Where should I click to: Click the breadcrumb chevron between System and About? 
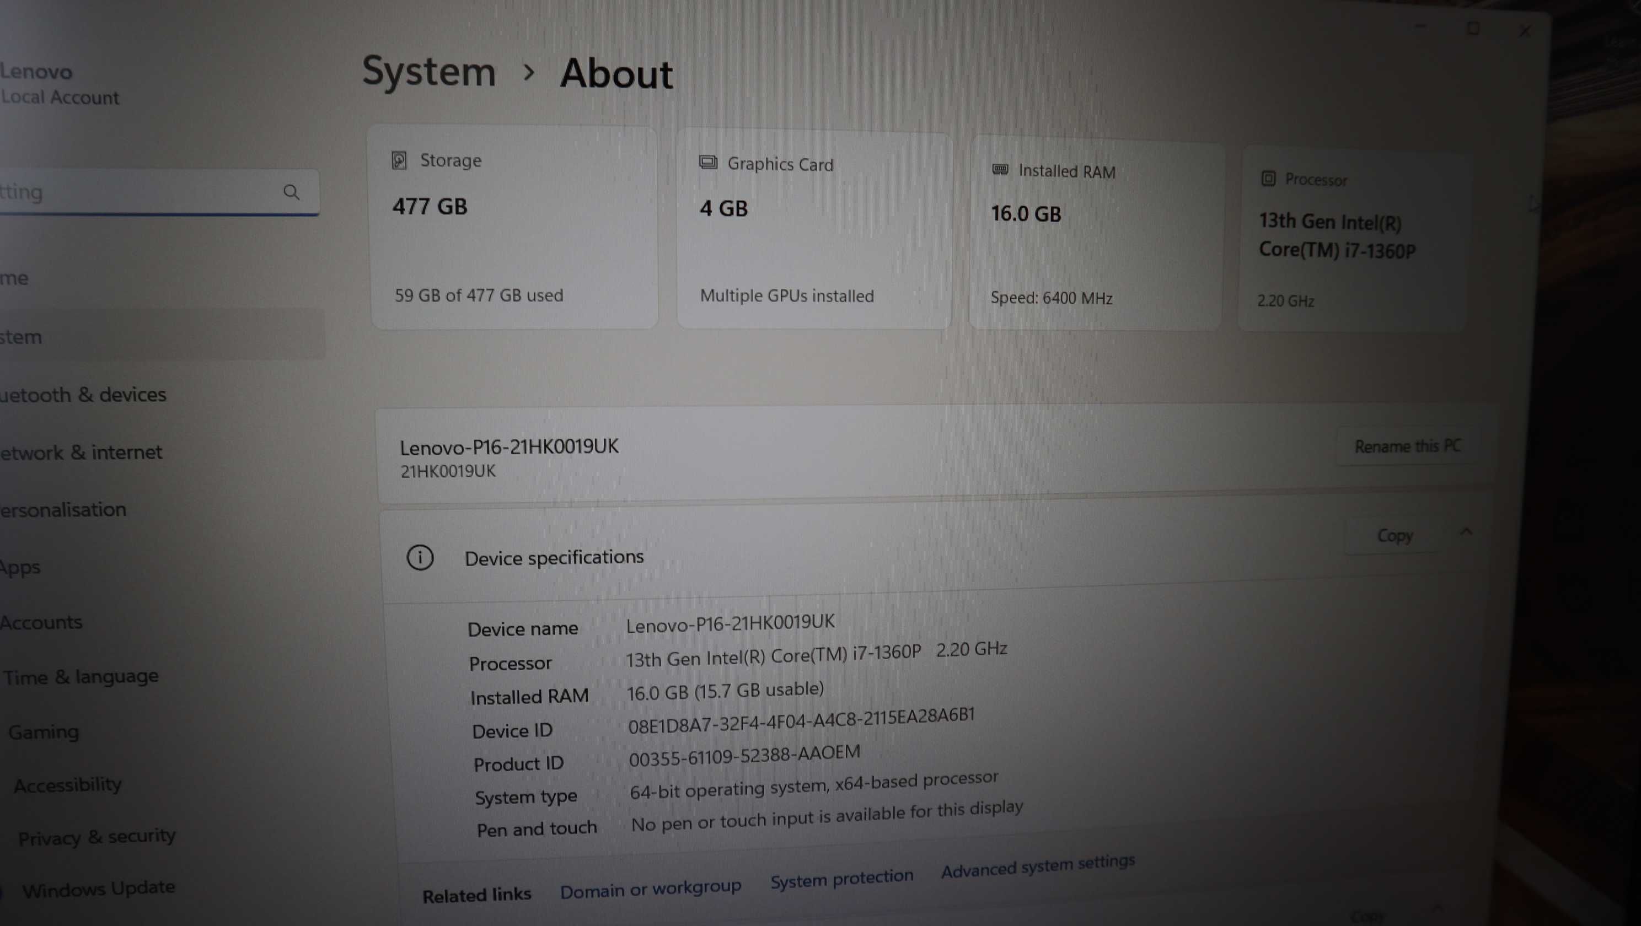pos(528,73)
